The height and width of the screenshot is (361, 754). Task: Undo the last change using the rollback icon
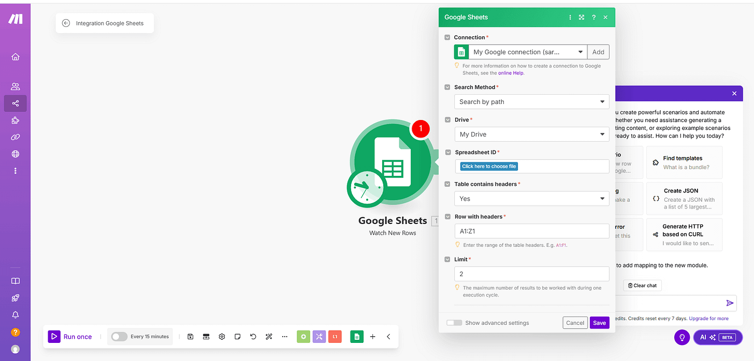(x=253, y=336)
